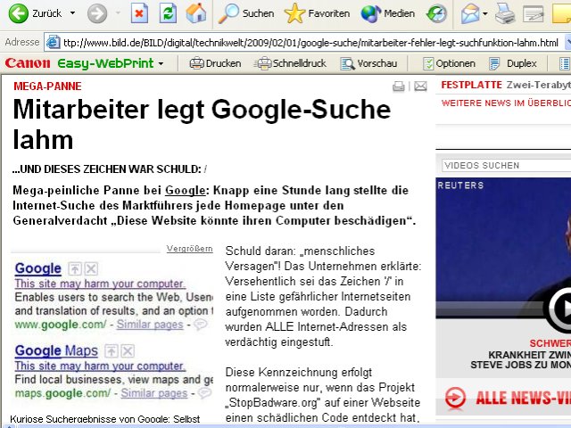Click the address bar URL field
571x428 pixels.
pyautogui.click(x=310, y=43)
